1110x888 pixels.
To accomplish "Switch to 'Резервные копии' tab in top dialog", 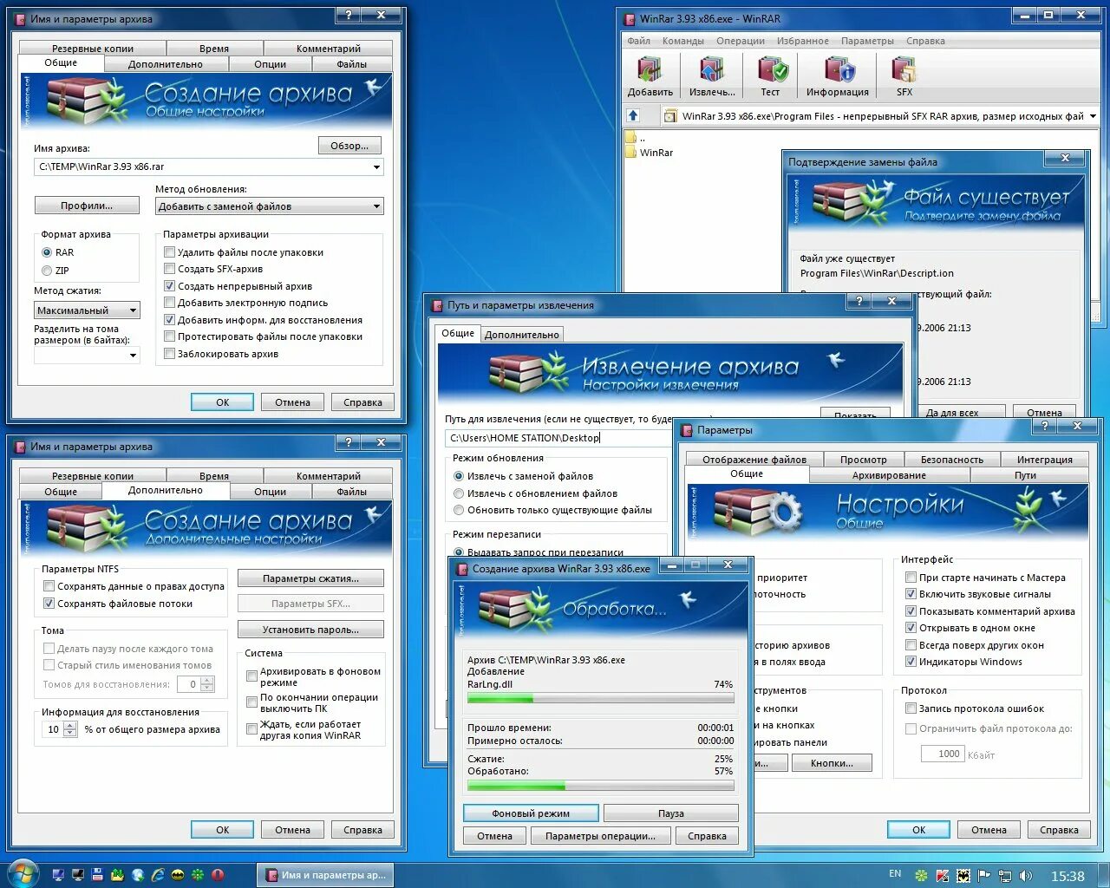I will (x=93, y=49).
